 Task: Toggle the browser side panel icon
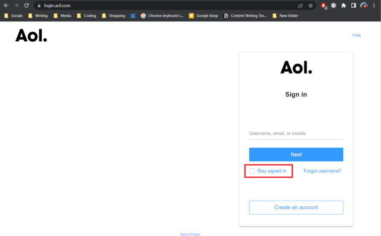[x=354, y=5]
